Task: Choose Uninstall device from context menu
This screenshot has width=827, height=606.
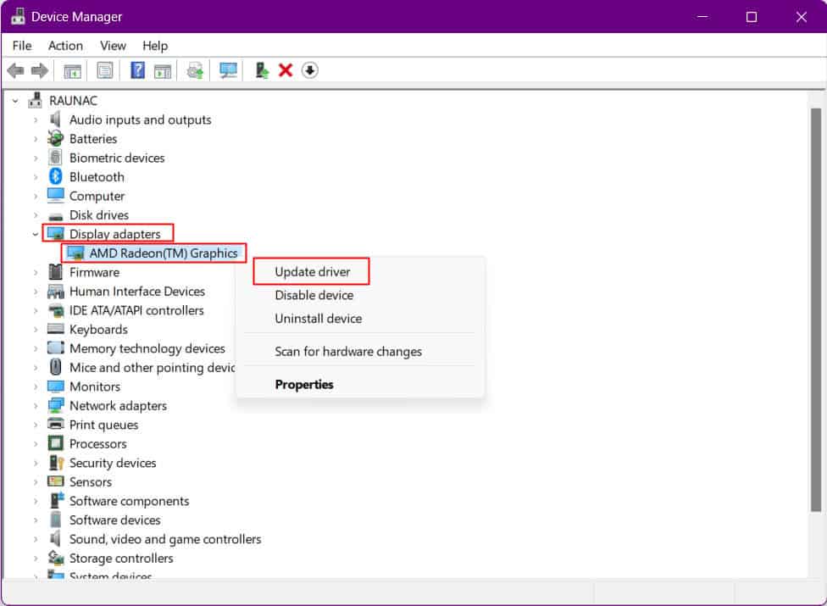Action: [x=318, y=319]
